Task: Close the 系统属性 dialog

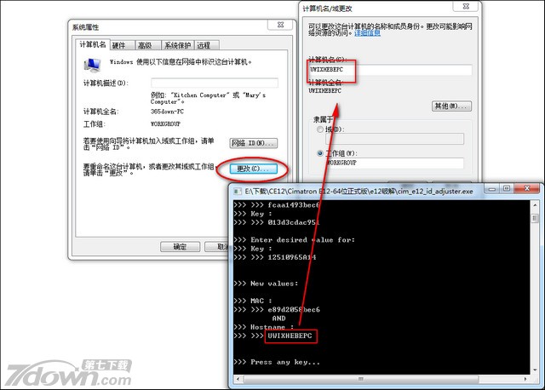Action: click(x=280, y=25)
